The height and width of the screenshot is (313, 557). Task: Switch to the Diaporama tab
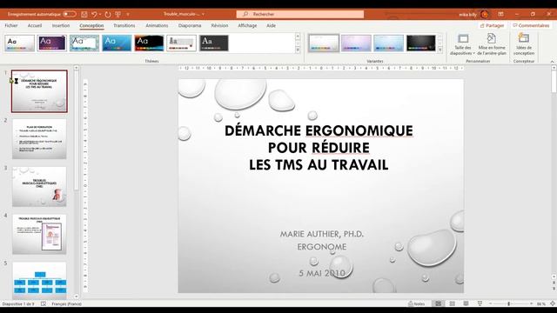tap(190, 25)
